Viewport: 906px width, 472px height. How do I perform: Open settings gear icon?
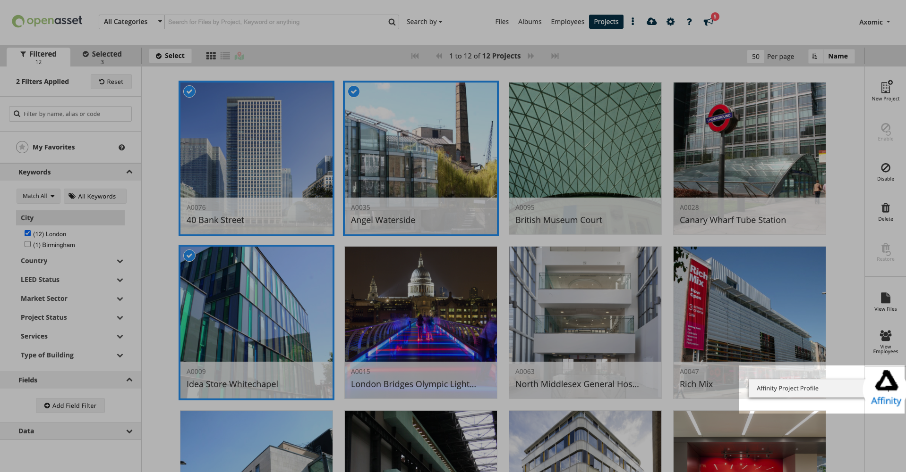coord(670,22)
